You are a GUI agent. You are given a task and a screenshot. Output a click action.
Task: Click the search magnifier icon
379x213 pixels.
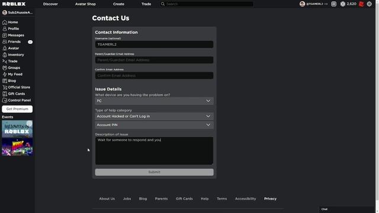[x=163, y=4]
